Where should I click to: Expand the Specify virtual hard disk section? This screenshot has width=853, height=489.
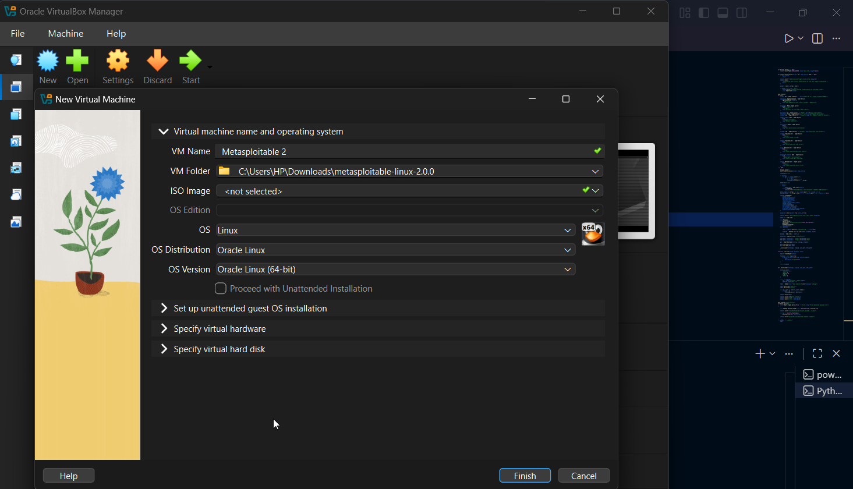point(219,349)
